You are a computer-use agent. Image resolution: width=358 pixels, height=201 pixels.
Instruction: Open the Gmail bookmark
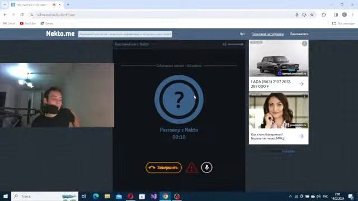pyautogui.click(x=9, y=23)
